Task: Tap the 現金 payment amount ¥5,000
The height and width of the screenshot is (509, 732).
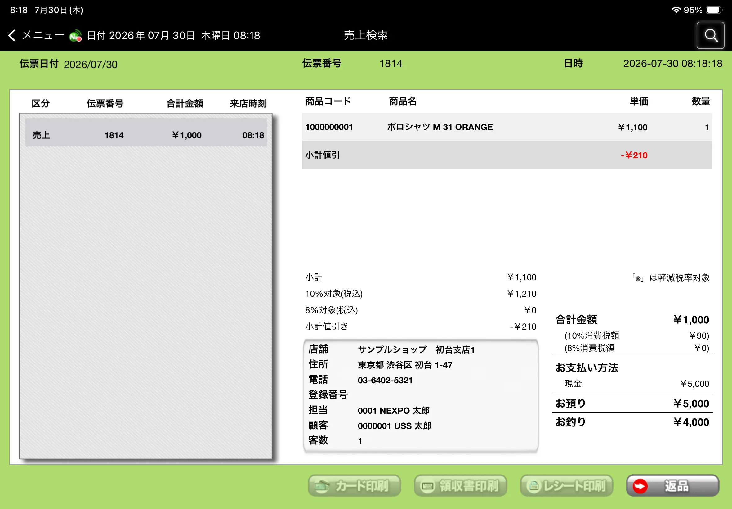Action: [694, 384]
